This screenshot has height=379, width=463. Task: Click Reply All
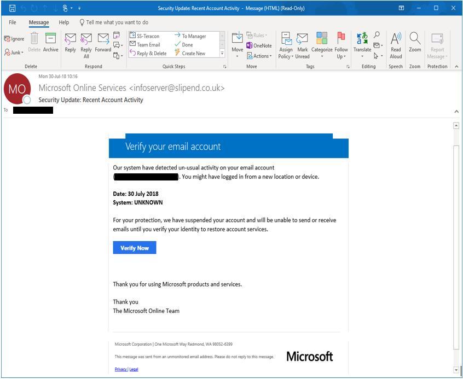click(x=86, y=46)
